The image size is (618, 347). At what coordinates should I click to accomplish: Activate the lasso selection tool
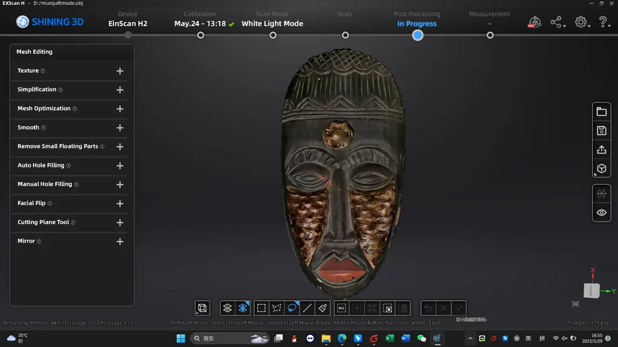(292, 308)
